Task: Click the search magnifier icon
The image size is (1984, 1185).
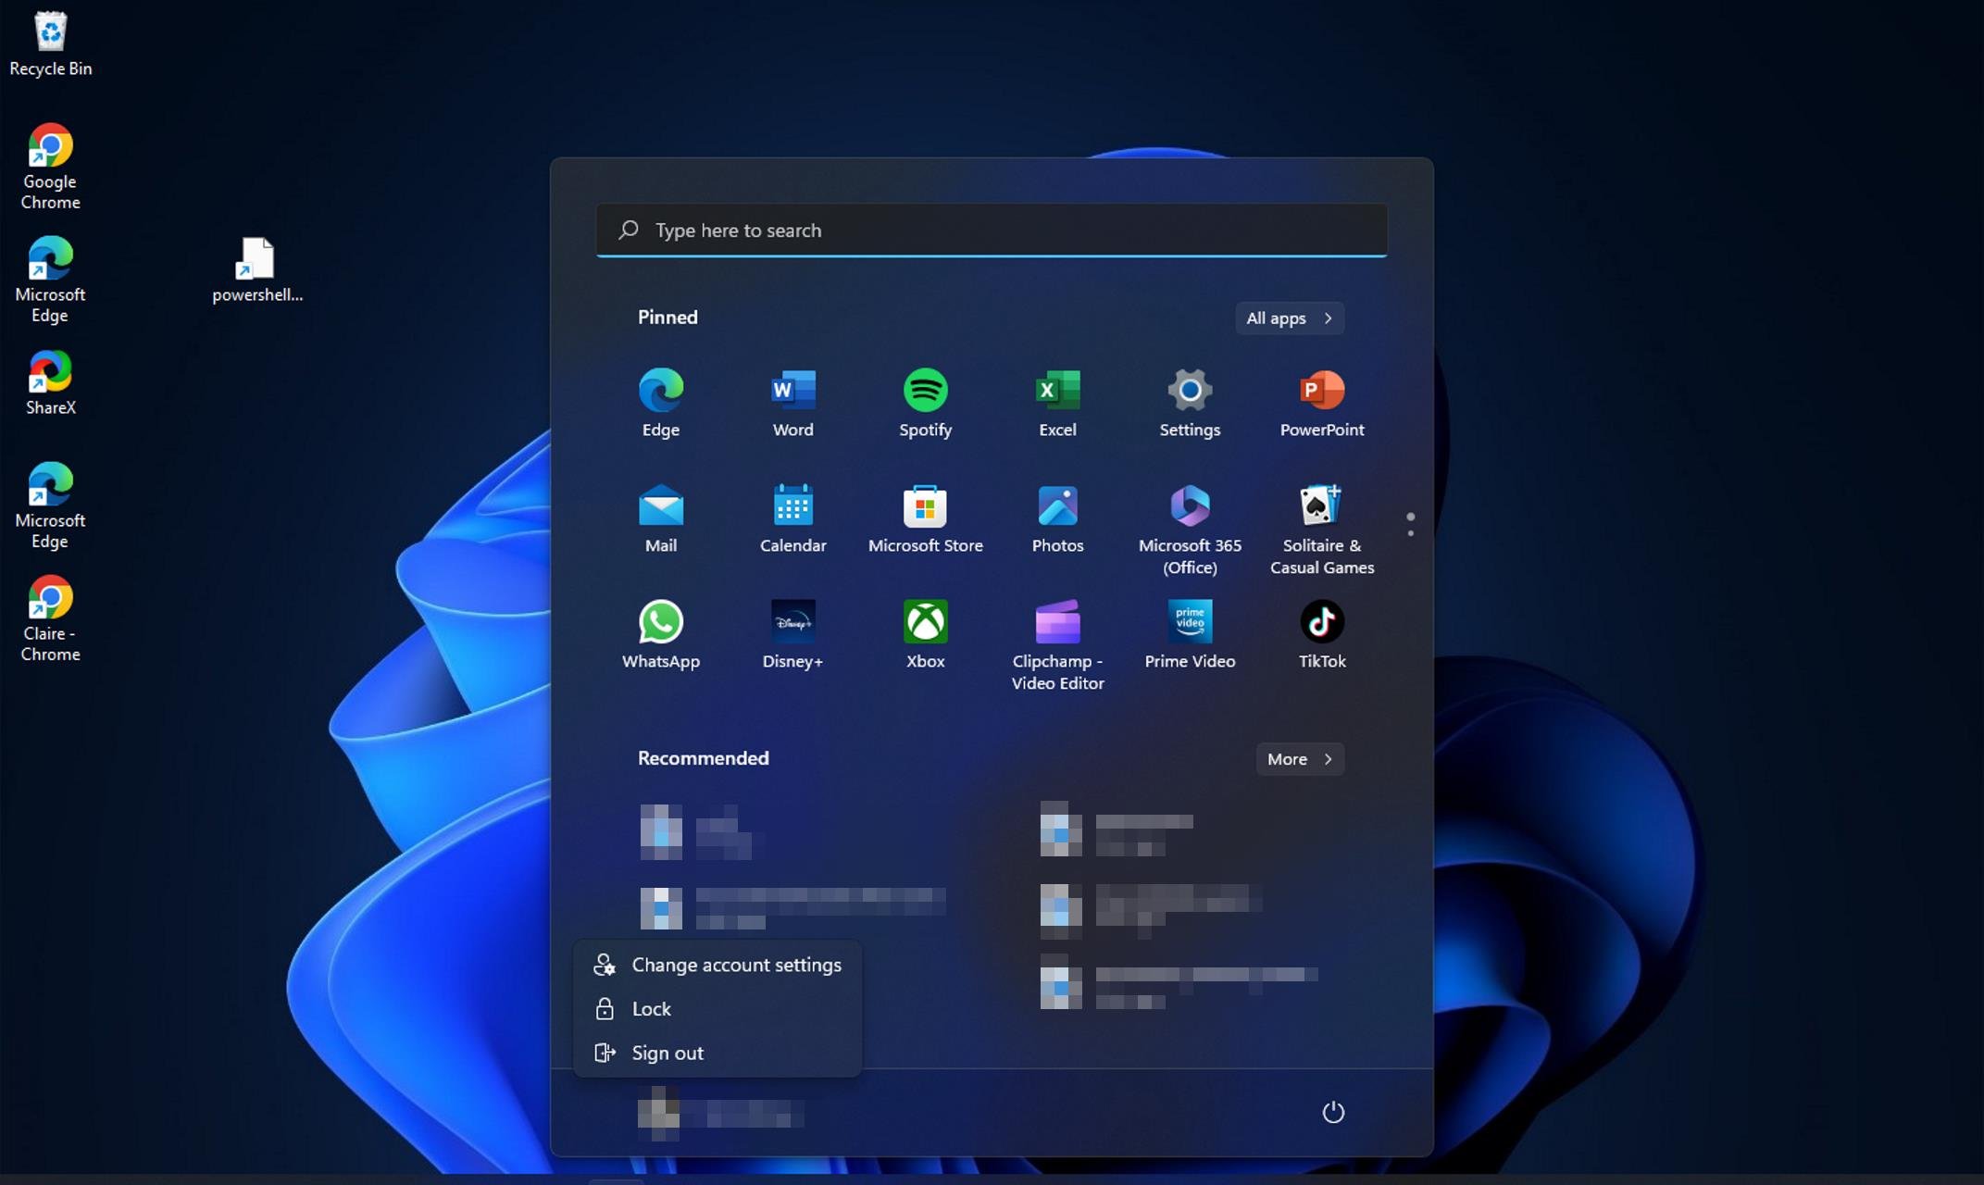Action: pyautogui.click(x=629, y=229)
